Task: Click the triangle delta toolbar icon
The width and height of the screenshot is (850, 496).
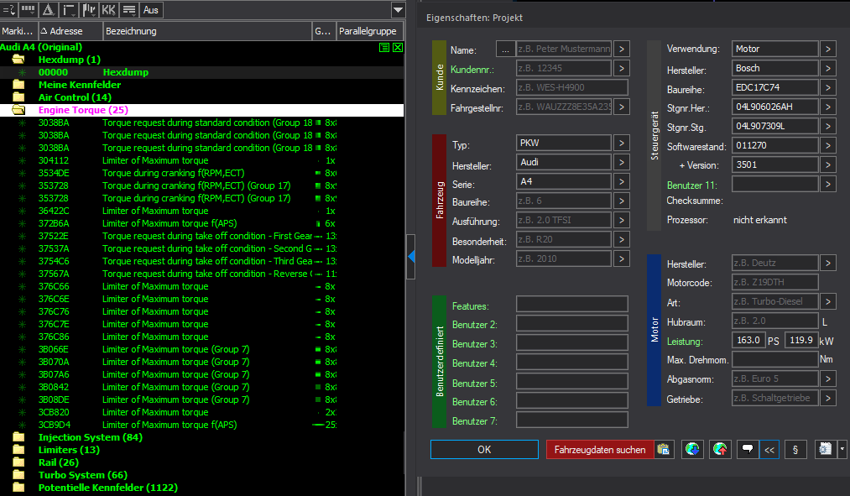Action: coord(49,10)
